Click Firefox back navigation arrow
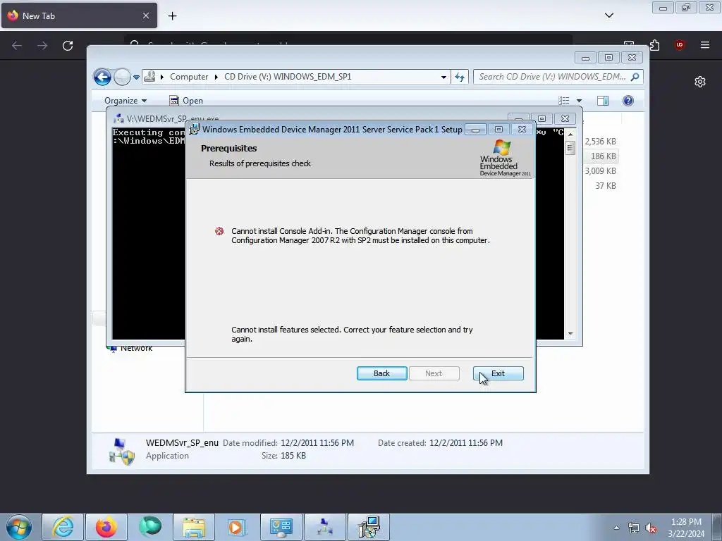This screenshot has height=541, width=722. pyautogui.click(x=17, y=46)
